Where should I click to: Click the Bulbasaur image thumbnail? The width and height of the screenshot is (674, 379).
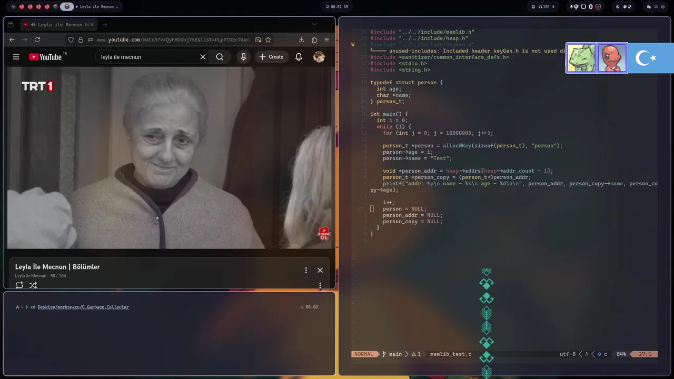[581, 58]
